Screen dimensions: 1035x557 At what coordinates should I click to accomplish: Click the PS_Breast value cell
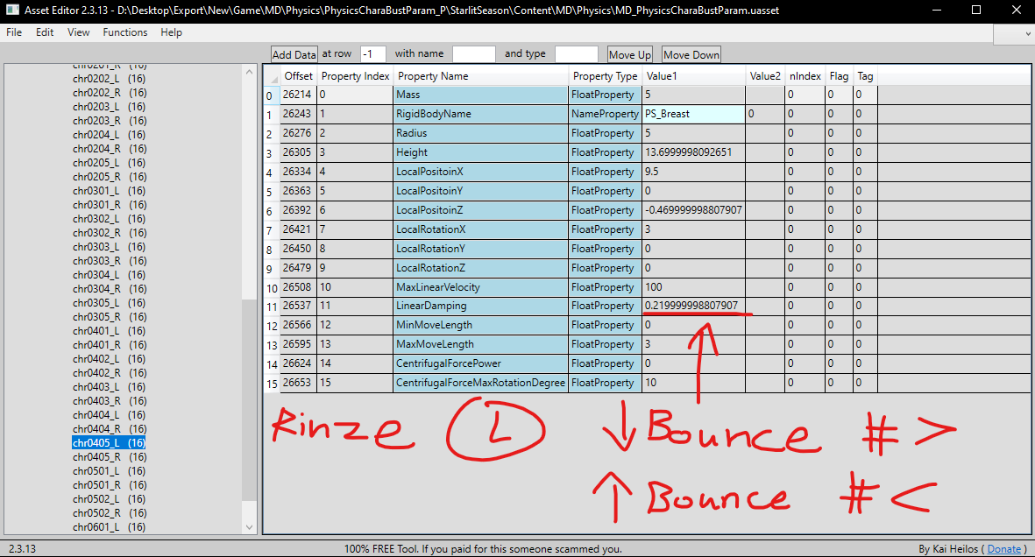(x=694, y=114)
